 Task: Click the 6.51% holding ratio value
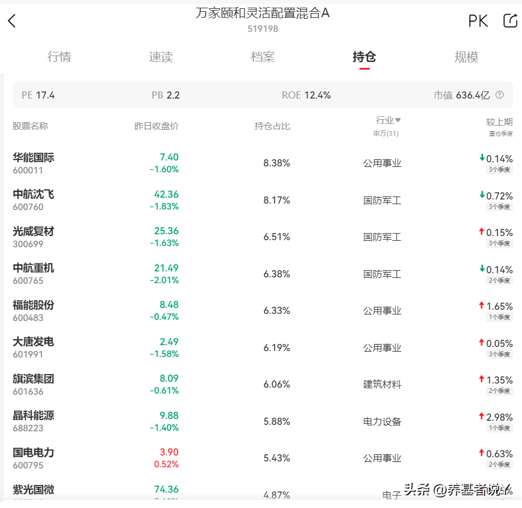(x=277, y=237)
